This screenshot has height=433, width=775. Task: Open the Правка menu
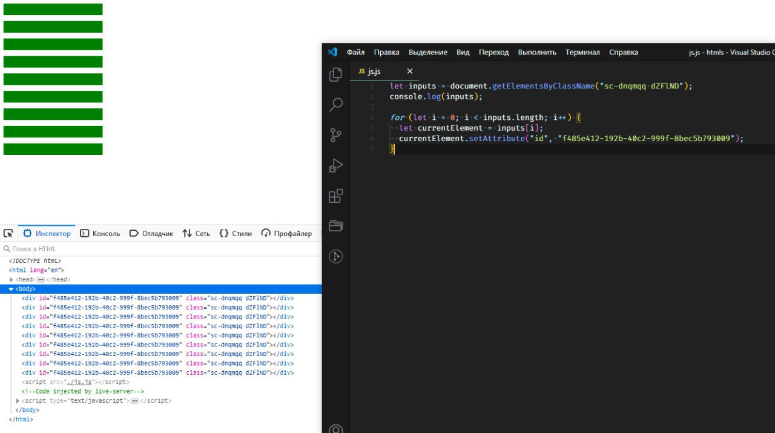point(386,52)
